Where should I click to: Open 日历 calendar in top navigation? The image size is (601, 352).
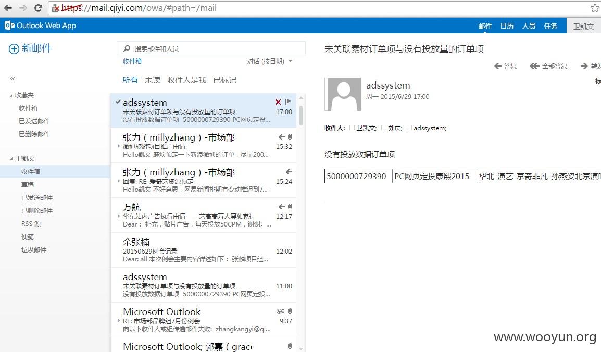click(507, 26)
